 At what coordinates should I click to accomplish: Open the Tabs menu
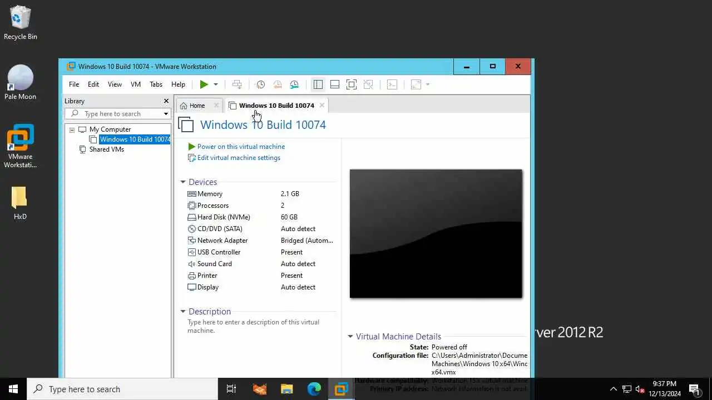tap(156, 84)
